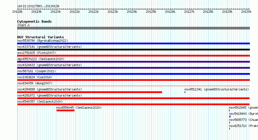This screenshot has height=140, width=258.
Task: Select the red nsv1063624 variant bar
Action: [133, 80]
